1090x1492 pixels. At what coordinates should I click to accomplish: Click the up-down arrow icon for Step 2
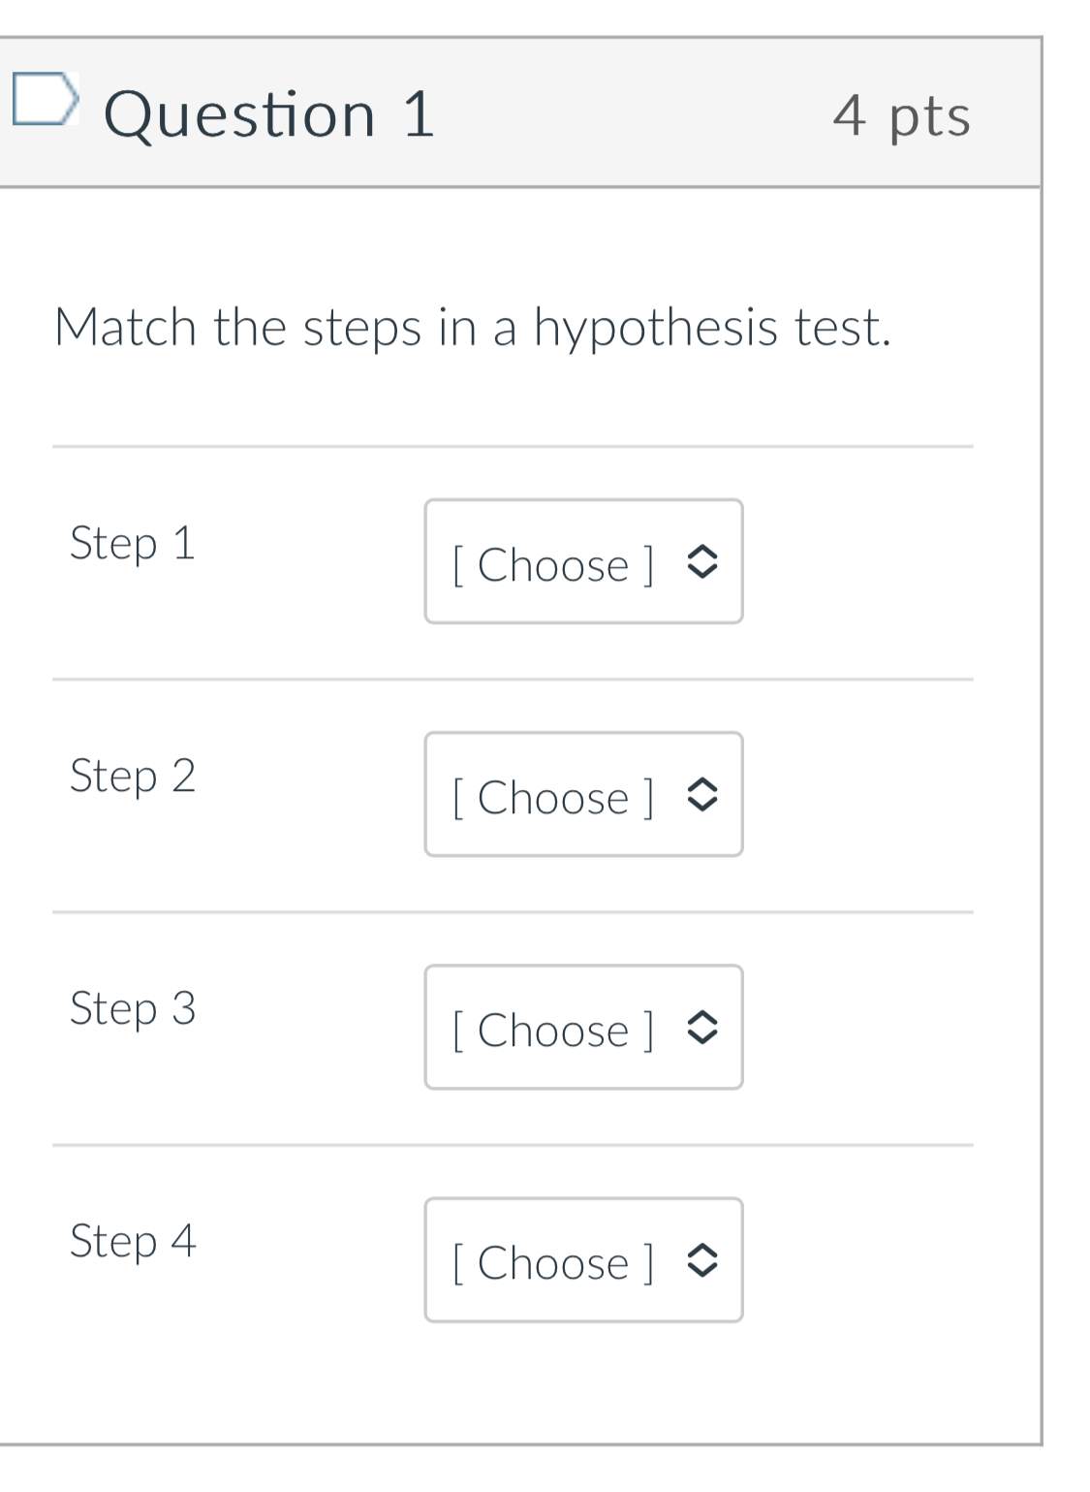(702, 795)
